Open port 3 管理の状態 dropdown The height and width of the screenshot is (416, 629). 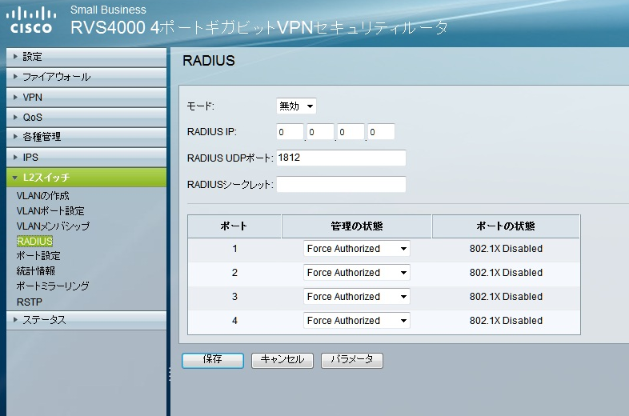point(357,297)
